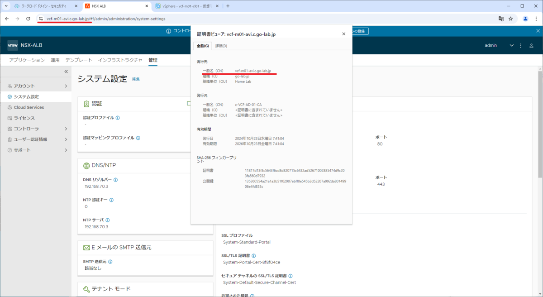Click the badge icon in the 認証 card header
Screen dimensions: 543x297
86,104
